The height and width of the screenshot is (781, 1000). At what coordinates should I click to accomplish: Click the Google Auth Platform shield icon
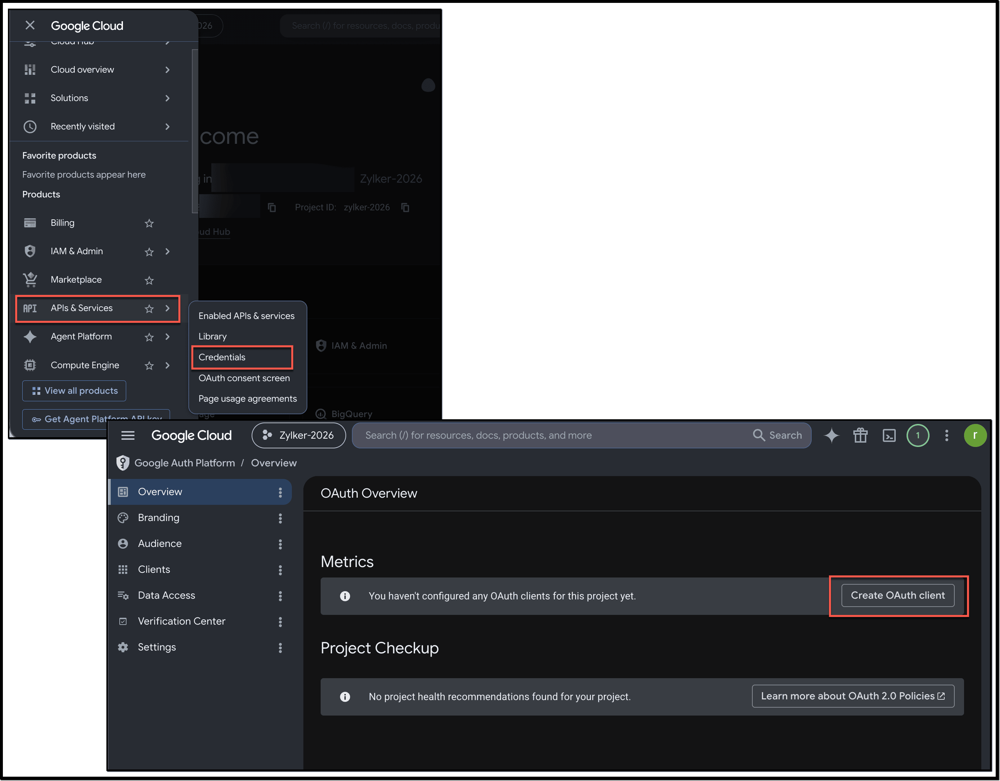[123, 463]
